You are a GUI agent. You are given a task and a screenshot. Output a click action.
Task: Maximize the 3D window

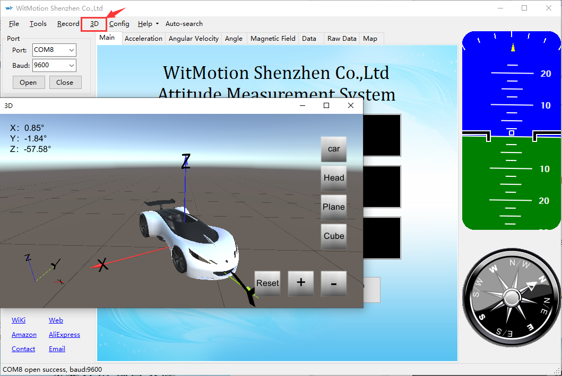[x=326, y=105]
